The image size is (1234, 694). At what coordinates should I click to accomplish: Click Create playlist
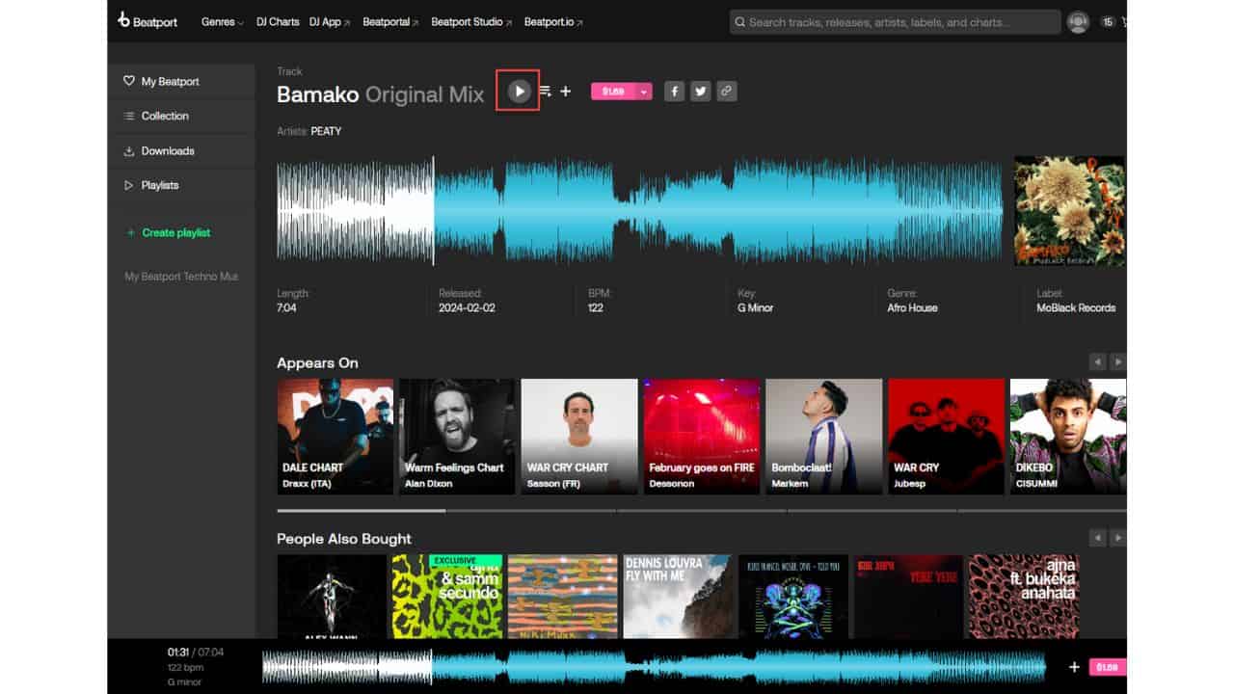pyautogui.click(x=168, y=232)
